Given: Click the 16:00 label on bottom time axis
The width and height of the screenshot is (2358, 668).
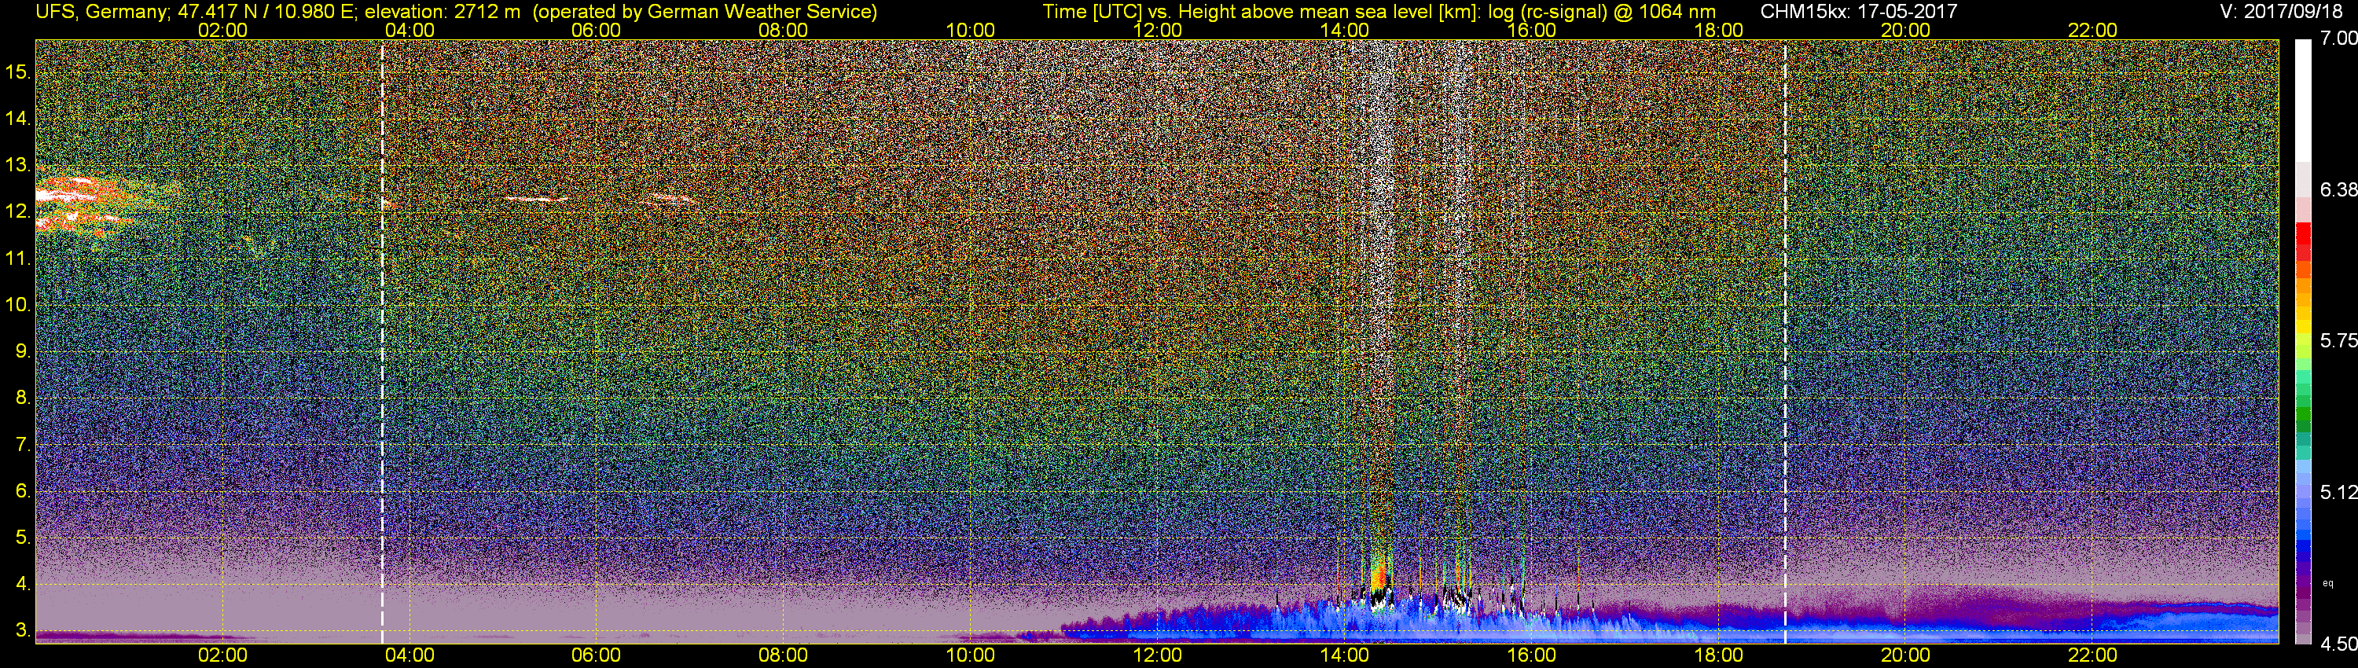Looking at the screenshot, I should coord(1531,655).
